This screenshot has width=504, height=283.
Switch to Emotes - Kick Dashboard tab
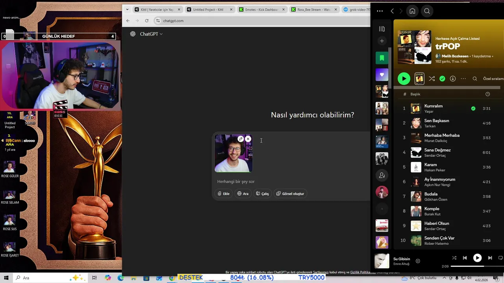261,9
